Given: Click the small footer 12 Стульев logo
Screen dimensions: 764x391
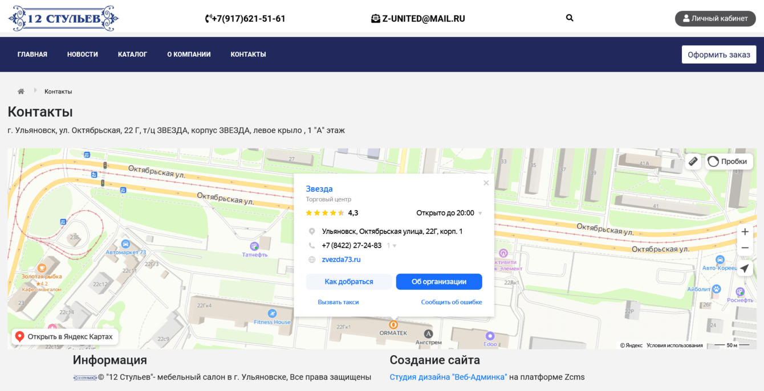Looking at the screenshot, I should tap(85, 377).
